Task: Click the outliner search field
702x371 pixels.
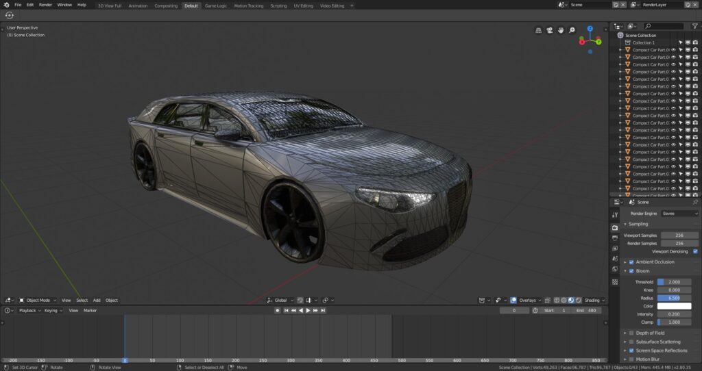Action: click(664, 26)
